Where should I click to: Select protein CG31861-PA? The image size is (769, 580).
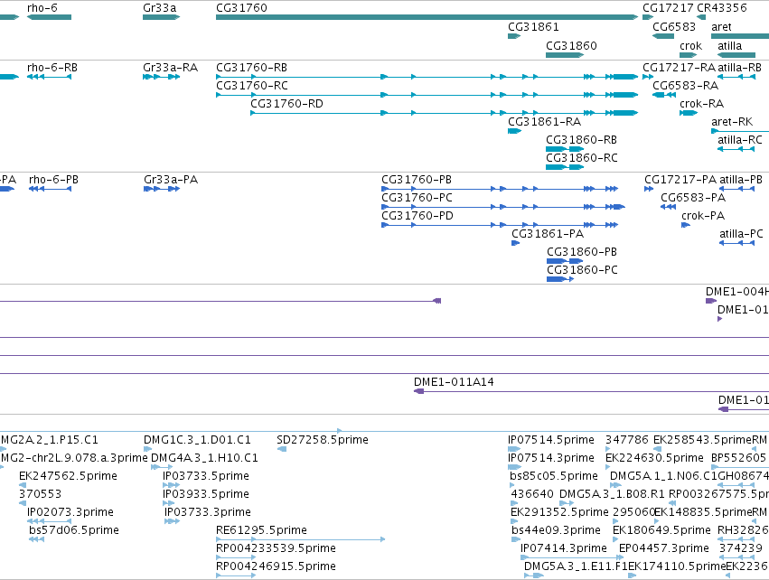[548, 234]
